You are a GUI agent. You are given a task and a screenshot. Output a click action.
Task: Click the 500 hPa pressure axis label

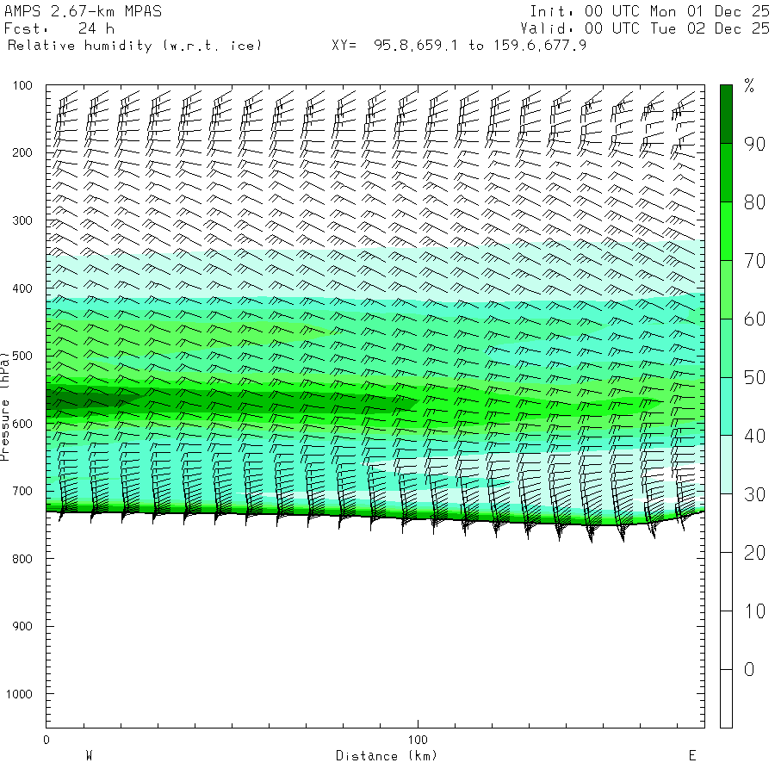click(22, 356)
